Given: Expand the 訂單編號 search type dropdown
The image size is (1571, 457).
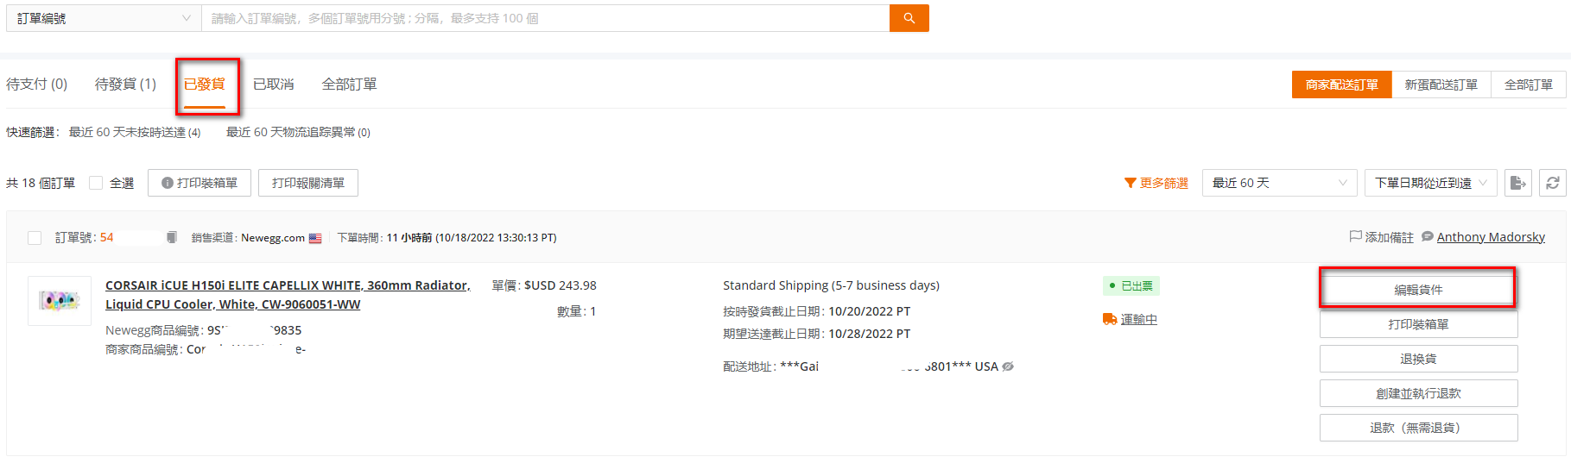Looking at the screenshot, I should click(104, 18).
